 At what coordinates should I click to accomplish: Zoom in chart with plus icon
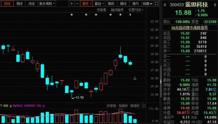[x=72, y=4]
